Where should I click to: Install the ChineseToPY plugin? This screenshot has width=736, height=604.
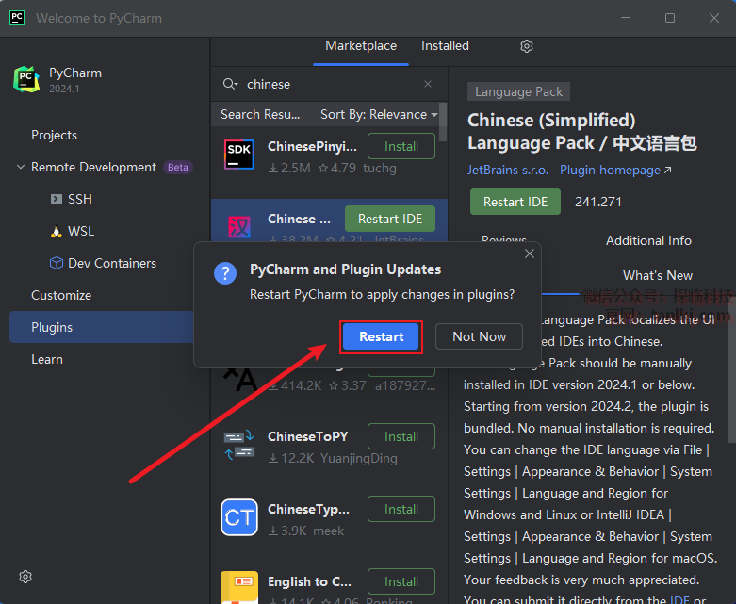(401, 436)
